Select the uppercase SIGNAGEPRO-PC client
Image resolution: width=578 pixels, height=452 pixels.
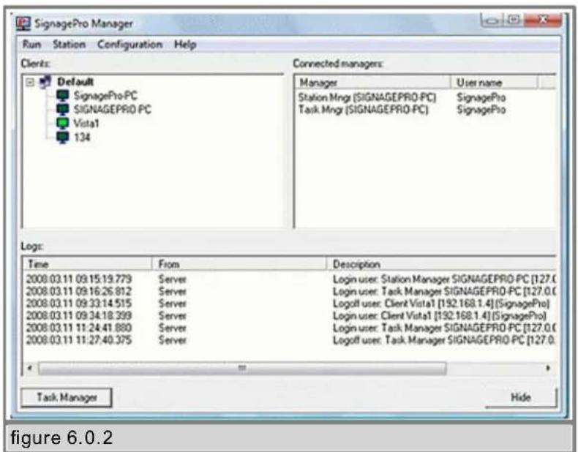[x=113, y=110]
